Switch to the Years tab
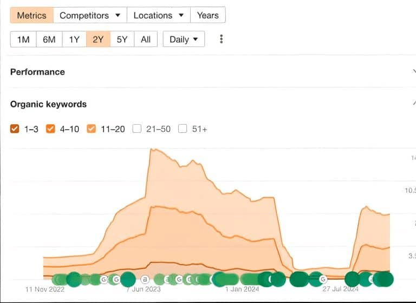Image resolution: width=416 pixels, height=303 pixels. tap(207, 15)
